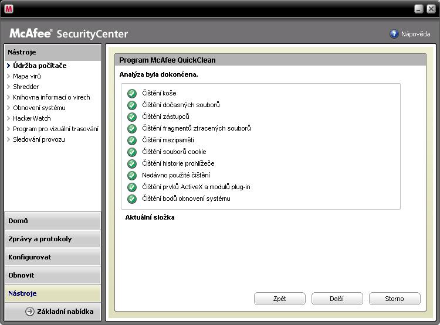Image resolution: width=440 pixels, height=325 pixels.
Task: Click the Čištění historie prohlížeče text
Action: tap(178, 163)
